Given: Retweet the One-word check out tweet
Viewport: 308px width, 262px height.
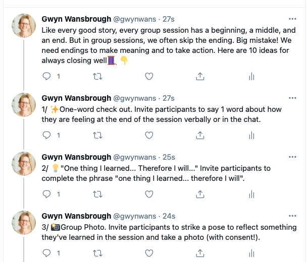Looking at the screenshot, I should 97,135.
